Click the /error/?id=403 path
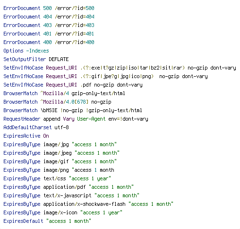 (x=75, y=25)
